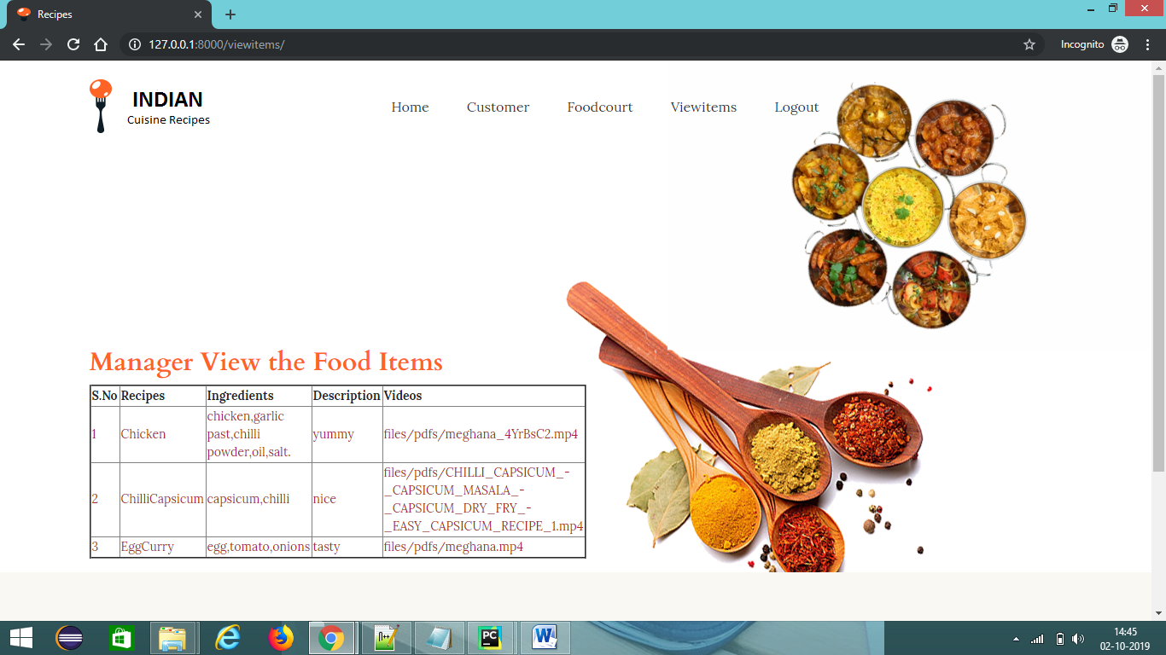Open Eclipse from the taskbar
1166x655 pixels.
[x=69, y=638]
